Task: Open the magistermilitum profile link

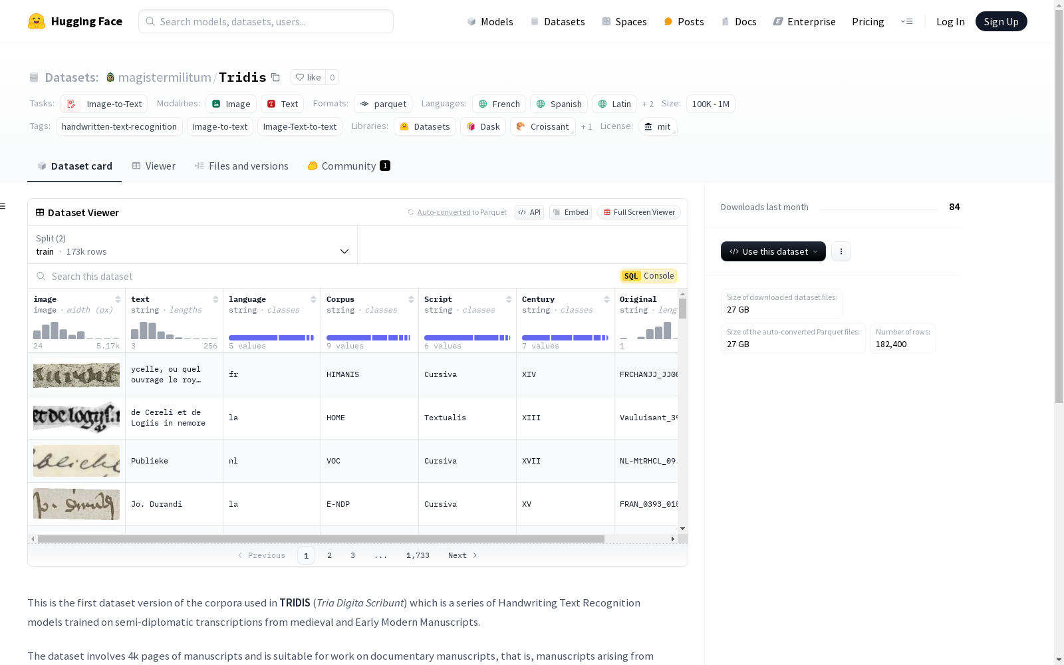Action: (x=164, y=77)
